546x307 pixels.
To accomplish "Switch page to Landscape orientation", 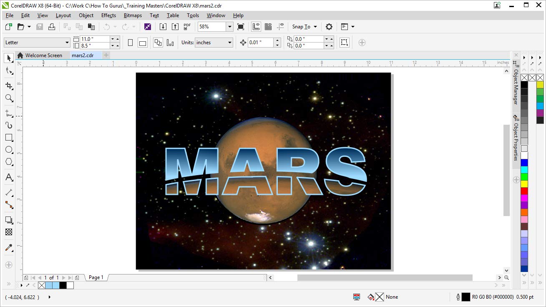I will (x=143, y=43).
